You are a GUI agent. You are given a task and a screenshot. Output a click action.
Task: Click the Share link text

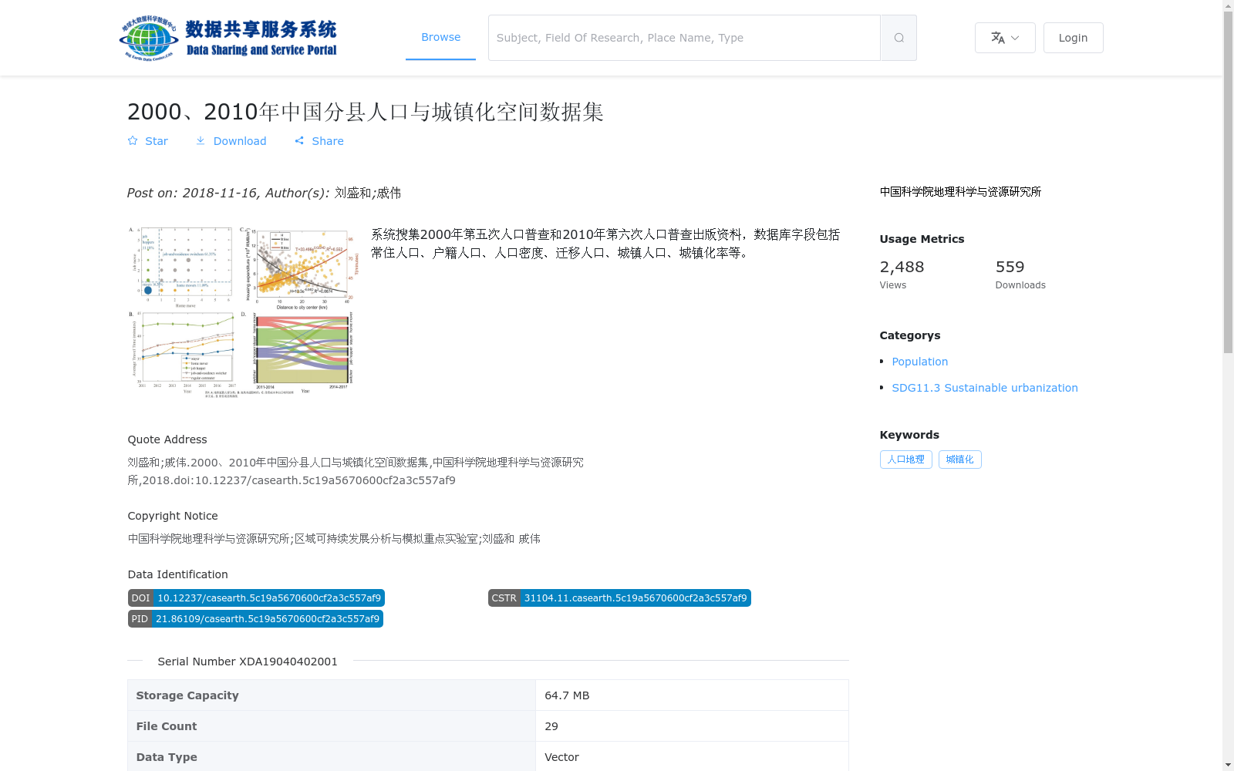pos(328,141)
